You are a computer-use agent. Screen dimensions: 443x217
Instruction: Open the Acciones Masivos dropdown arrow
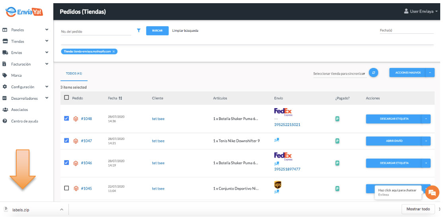pyautogui.click(x=430, y=73)
